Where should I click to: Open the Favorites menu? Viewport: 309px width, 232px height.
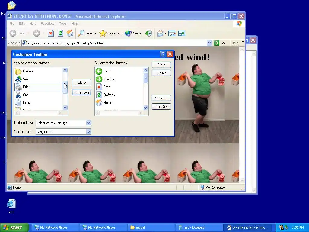47,24
